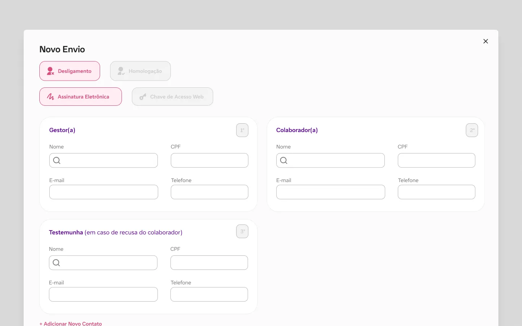Focus the Colaborador(a) Telefone field
The width and height of the screenshot is (522, 326).
[x=436, y=192]
